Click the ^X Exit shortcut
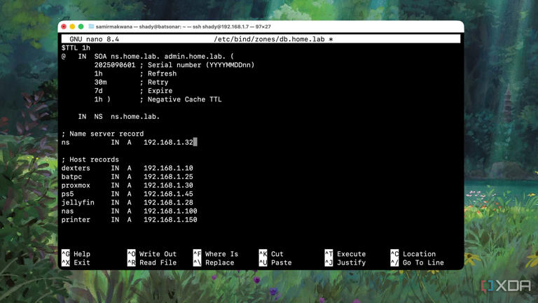 pyautogui.click(x=76, y=262)
